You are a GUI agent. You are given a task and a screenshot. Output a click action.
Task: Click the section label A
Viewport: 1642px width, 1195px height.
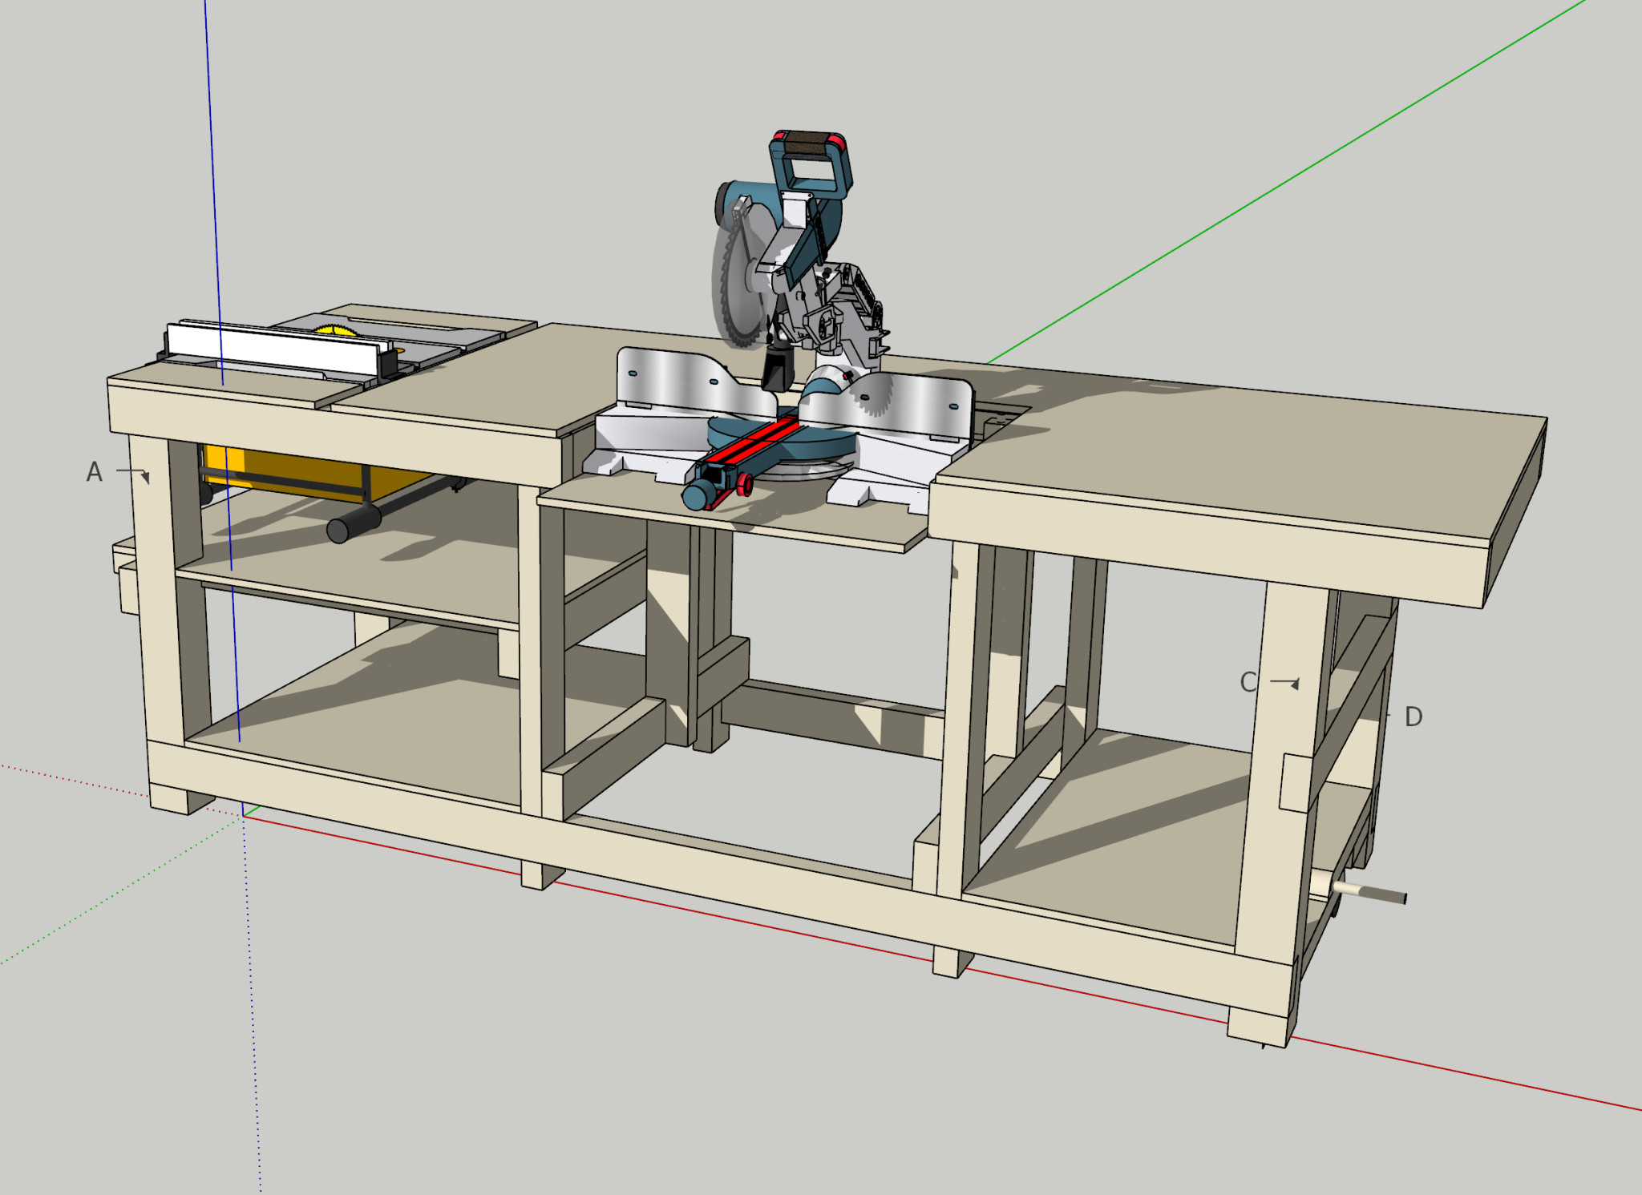(x=95, y=472)
